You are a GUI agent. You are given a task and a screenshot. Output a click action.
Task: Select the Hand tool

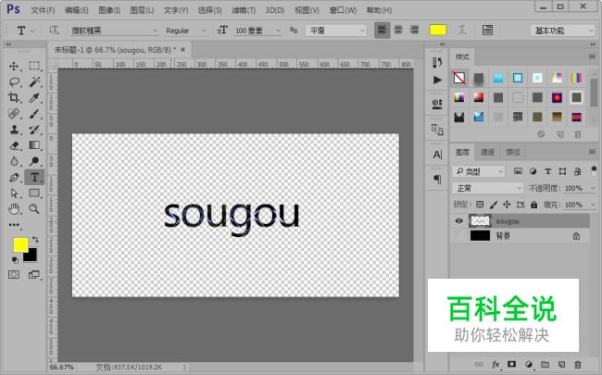[14, 209]
